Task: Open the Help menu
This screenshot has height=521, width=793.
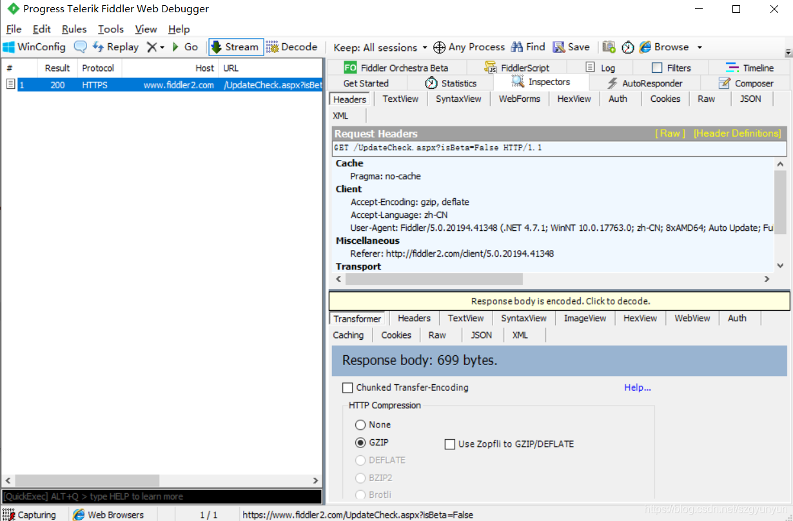Action: click(179, 29)
